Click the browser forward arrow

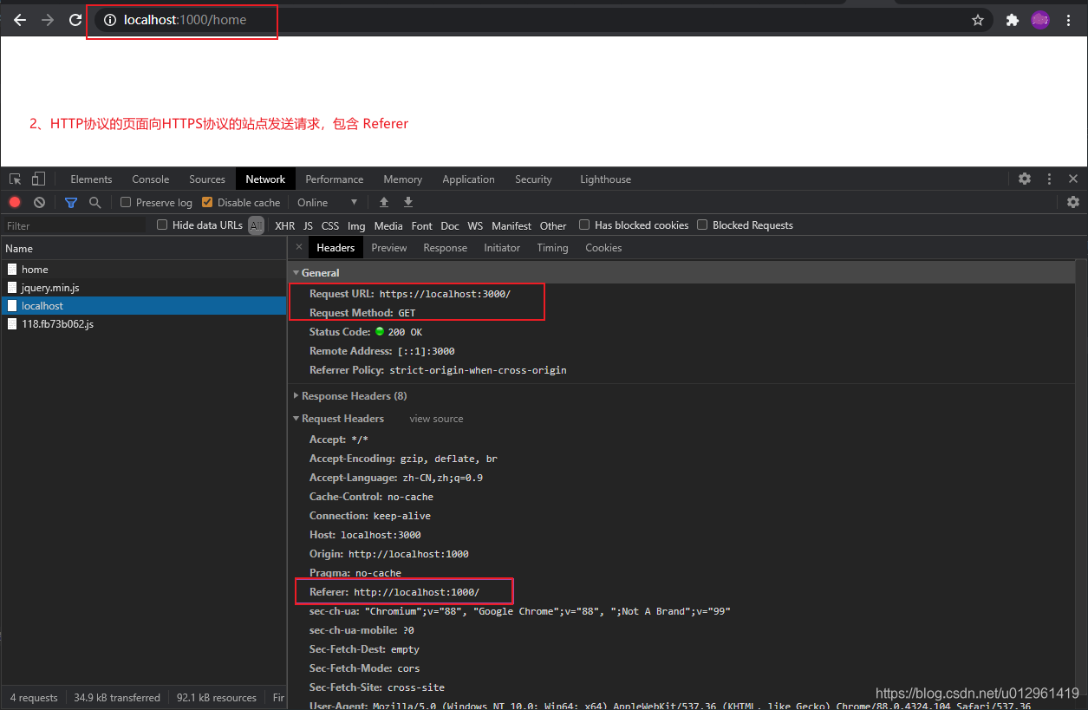coord(48,20)
